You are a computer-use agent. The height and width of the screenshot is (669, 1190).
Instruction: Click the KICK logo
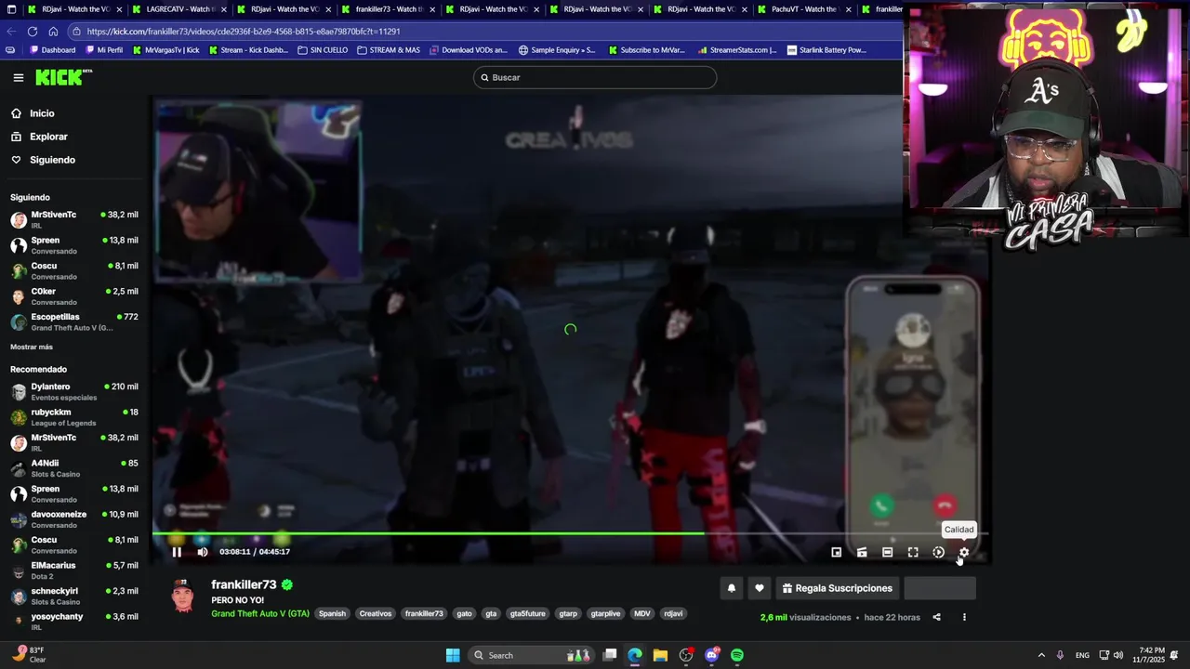click(63, 77)
